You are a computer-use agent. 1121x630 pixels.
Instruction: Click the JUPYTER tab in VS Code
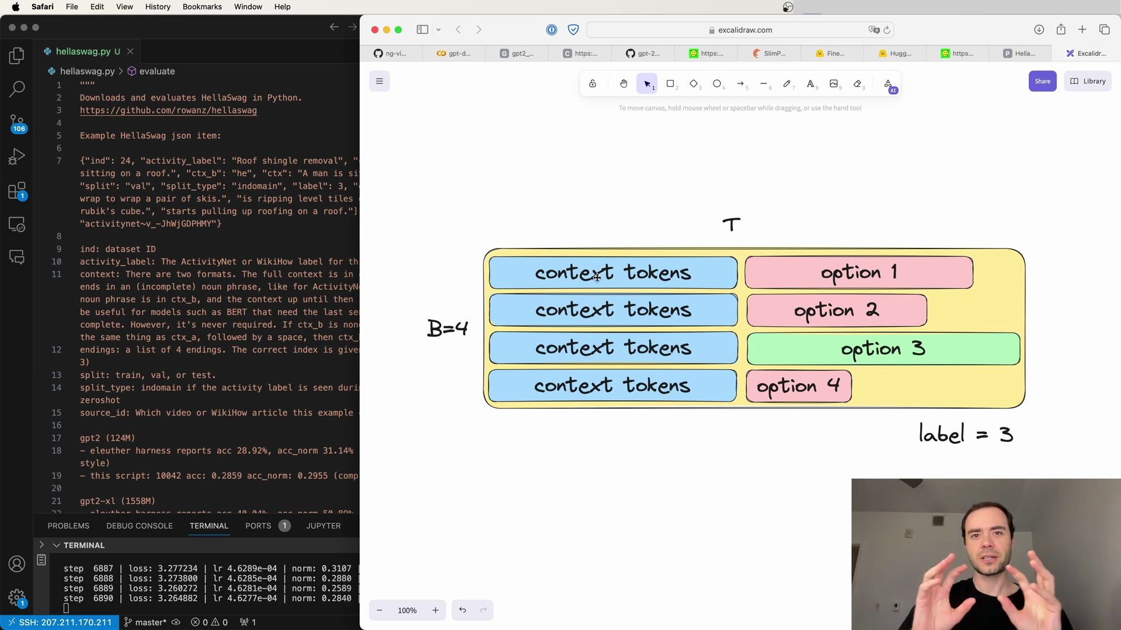coord(323,526)
